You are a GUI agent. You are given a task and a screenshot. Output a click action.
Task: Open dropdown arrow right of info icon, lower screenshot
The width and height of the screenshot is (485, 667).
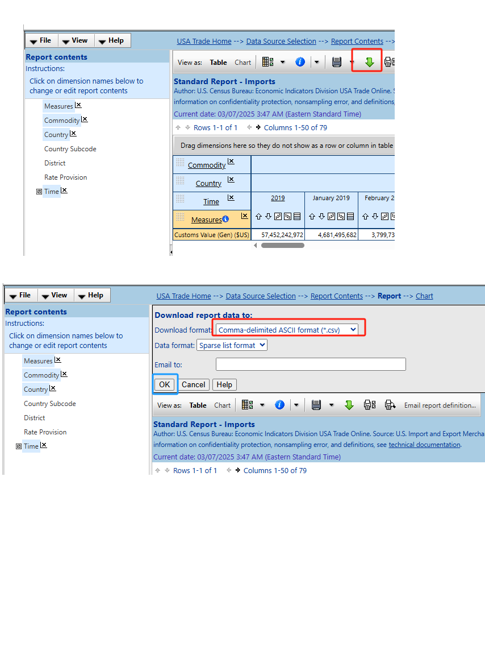click(x=296, y=405)
